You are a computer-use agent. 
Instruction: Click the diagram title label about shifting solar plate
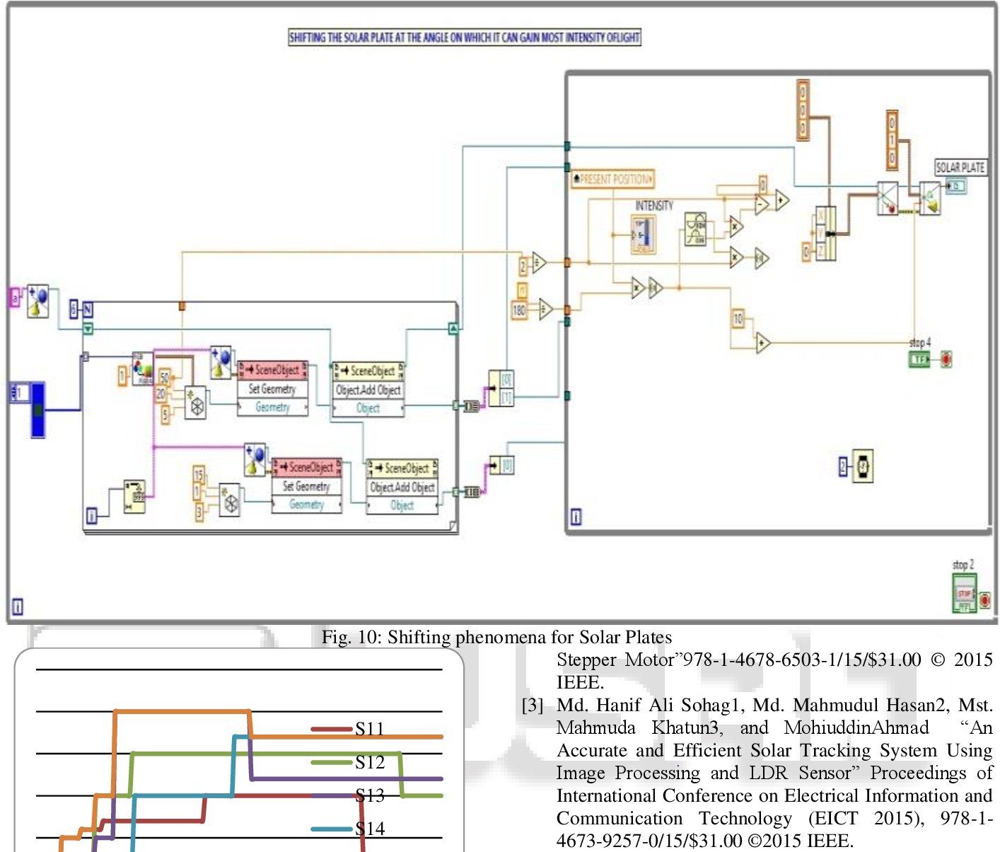tap(465, 37)
